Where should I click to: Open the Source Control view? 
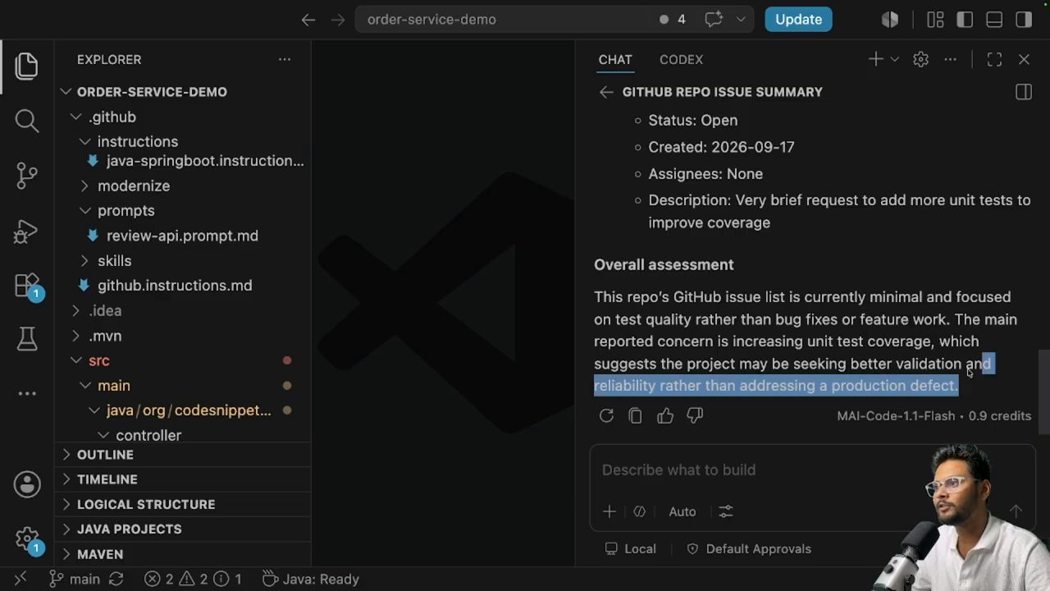coord(27,175)
